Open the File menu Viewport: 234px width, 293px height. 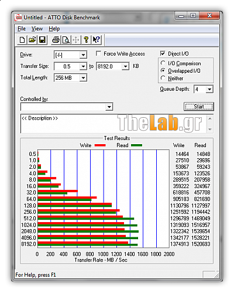pos(22,29)
